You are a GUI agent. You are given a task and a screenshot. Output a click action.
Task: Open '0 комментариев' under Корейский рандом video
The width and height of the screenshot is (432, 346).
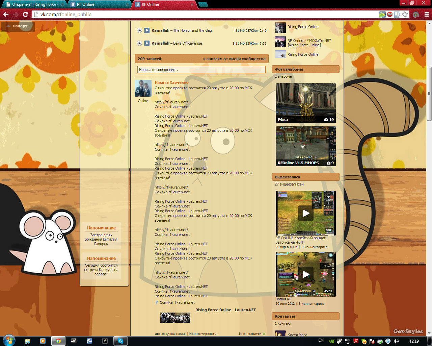pos(315,247)
